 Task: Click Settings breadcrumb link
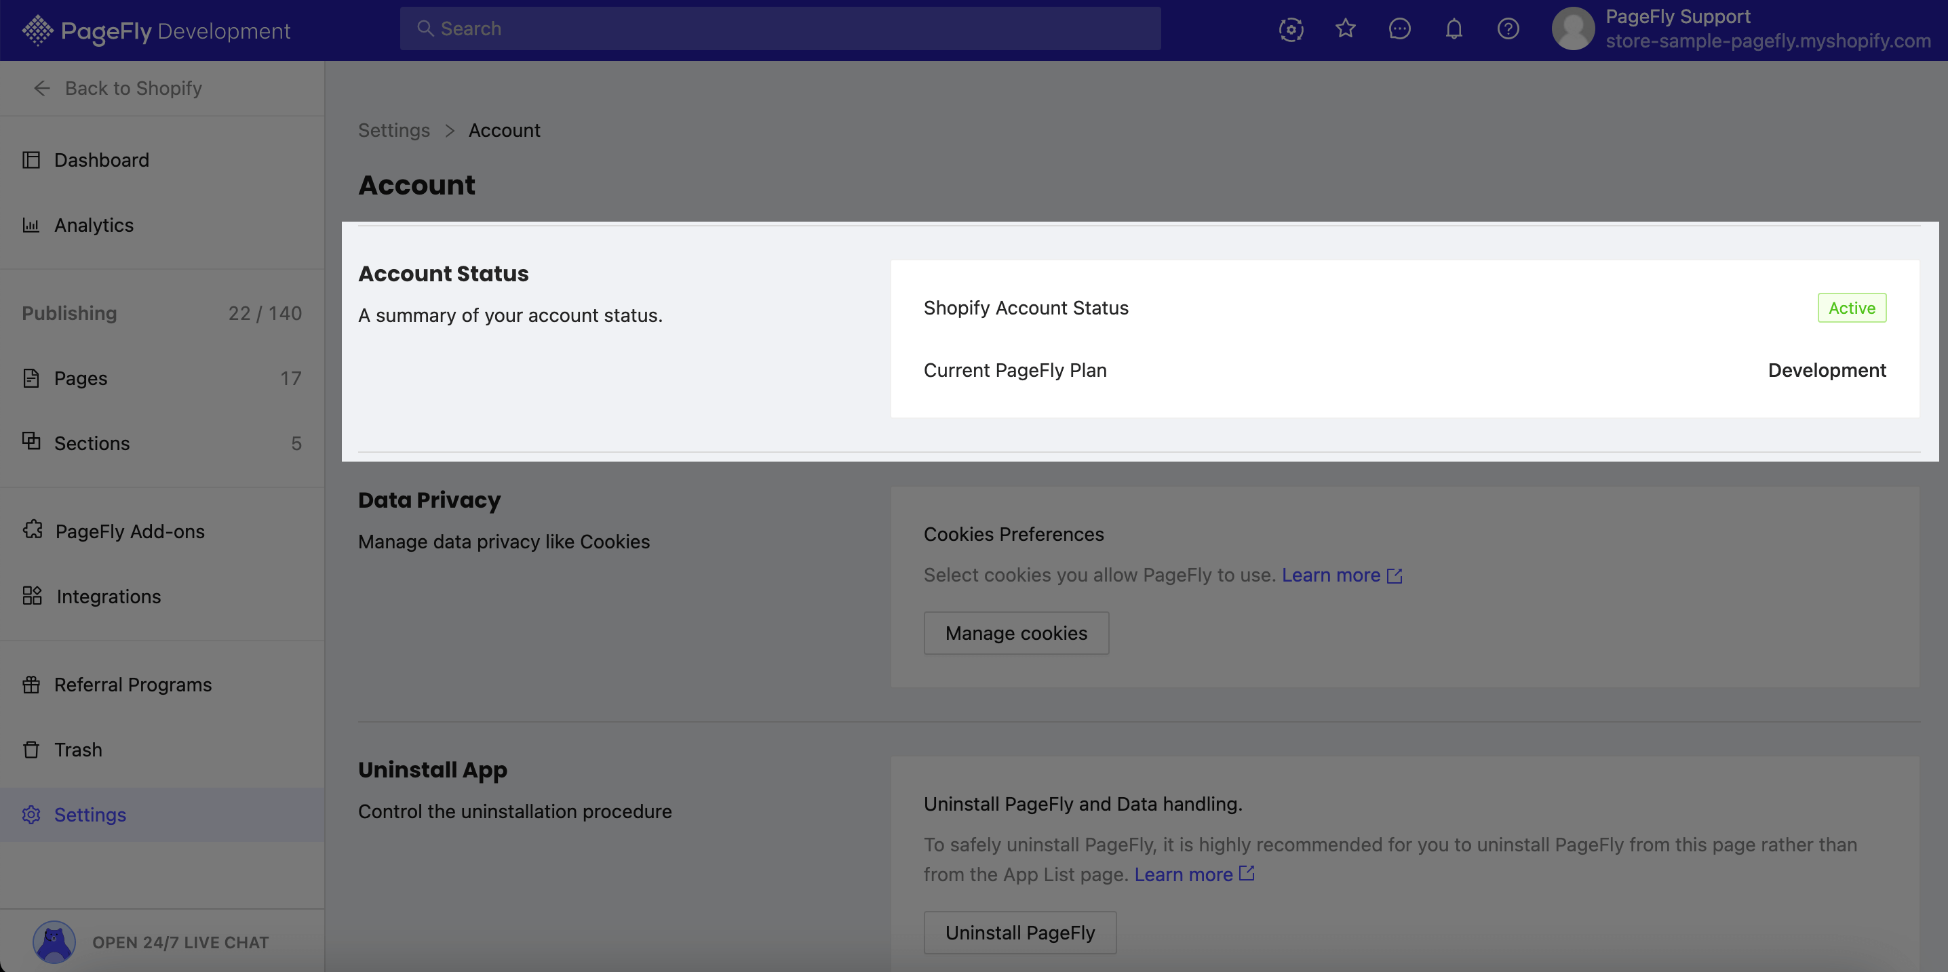[394, 131]
